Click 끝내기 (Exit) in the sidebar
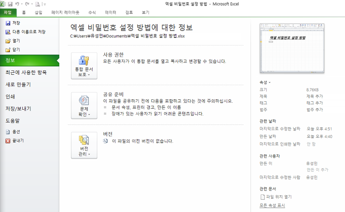 (14, 141)
